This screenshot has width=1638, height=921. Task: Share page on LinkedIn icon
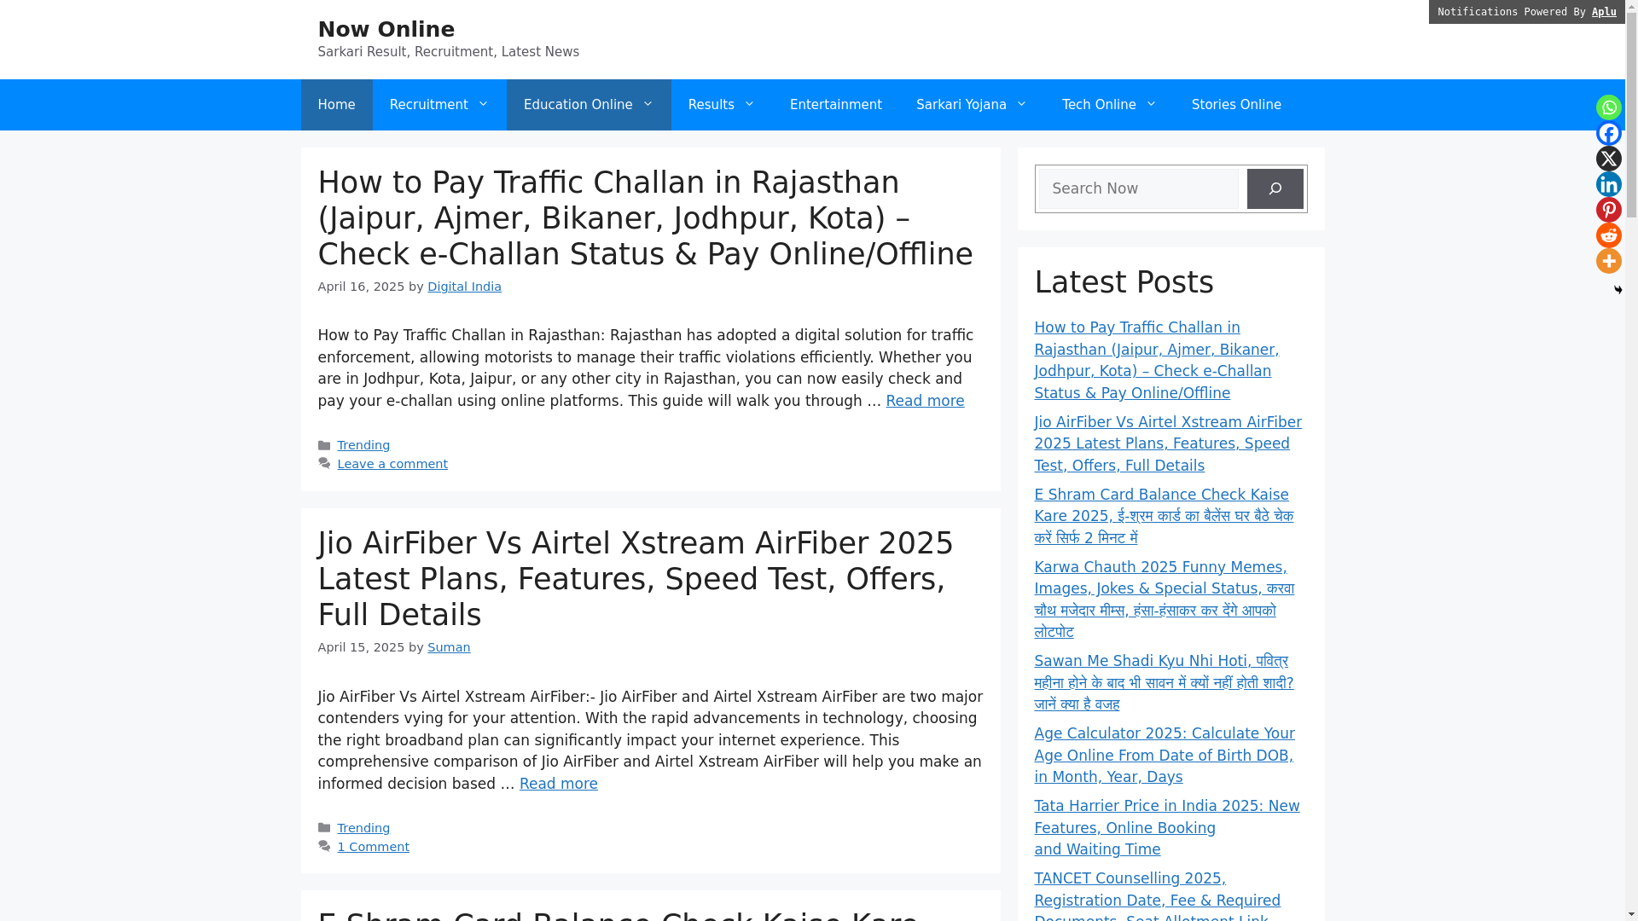[x=1608, y=184]
